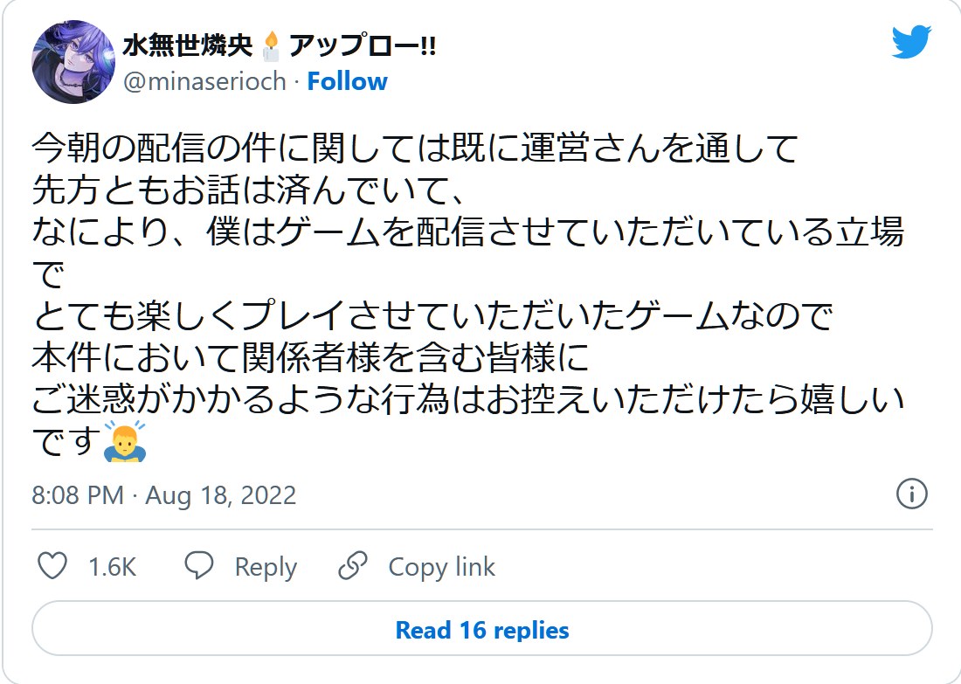
Task: Open the Twitter info circle icon
Action: point(911,494)
